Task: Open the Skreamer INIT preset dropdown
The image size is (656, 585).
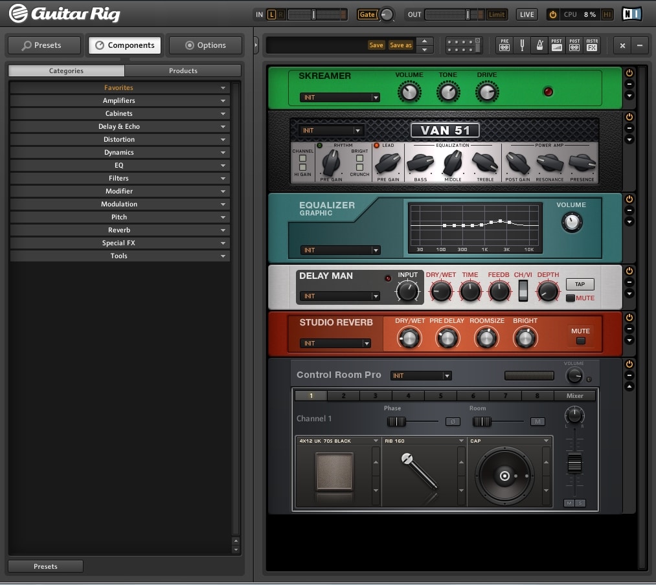Action: click(340, 98)
